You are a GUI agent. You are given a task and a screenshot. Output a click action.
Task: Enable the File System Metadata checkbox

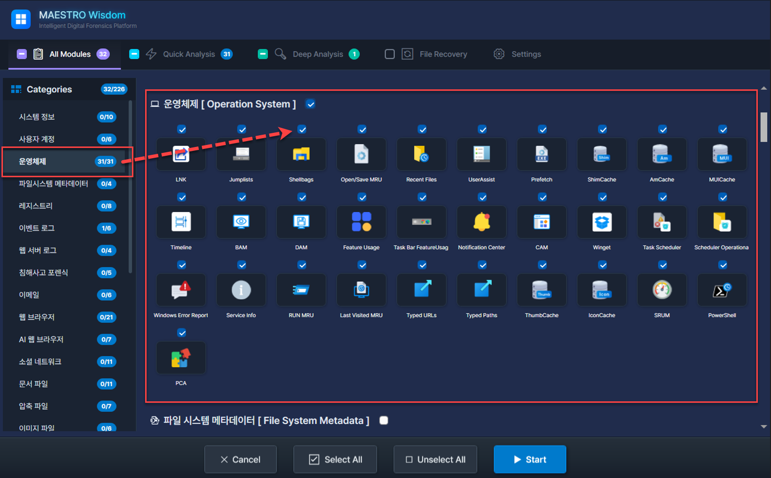(x=384, y=420)
